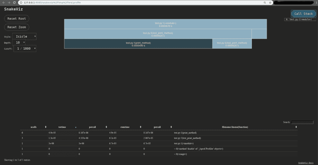
Task: Select the top test.py:1(<module>) icicle bar
Action: coord(165,24)
